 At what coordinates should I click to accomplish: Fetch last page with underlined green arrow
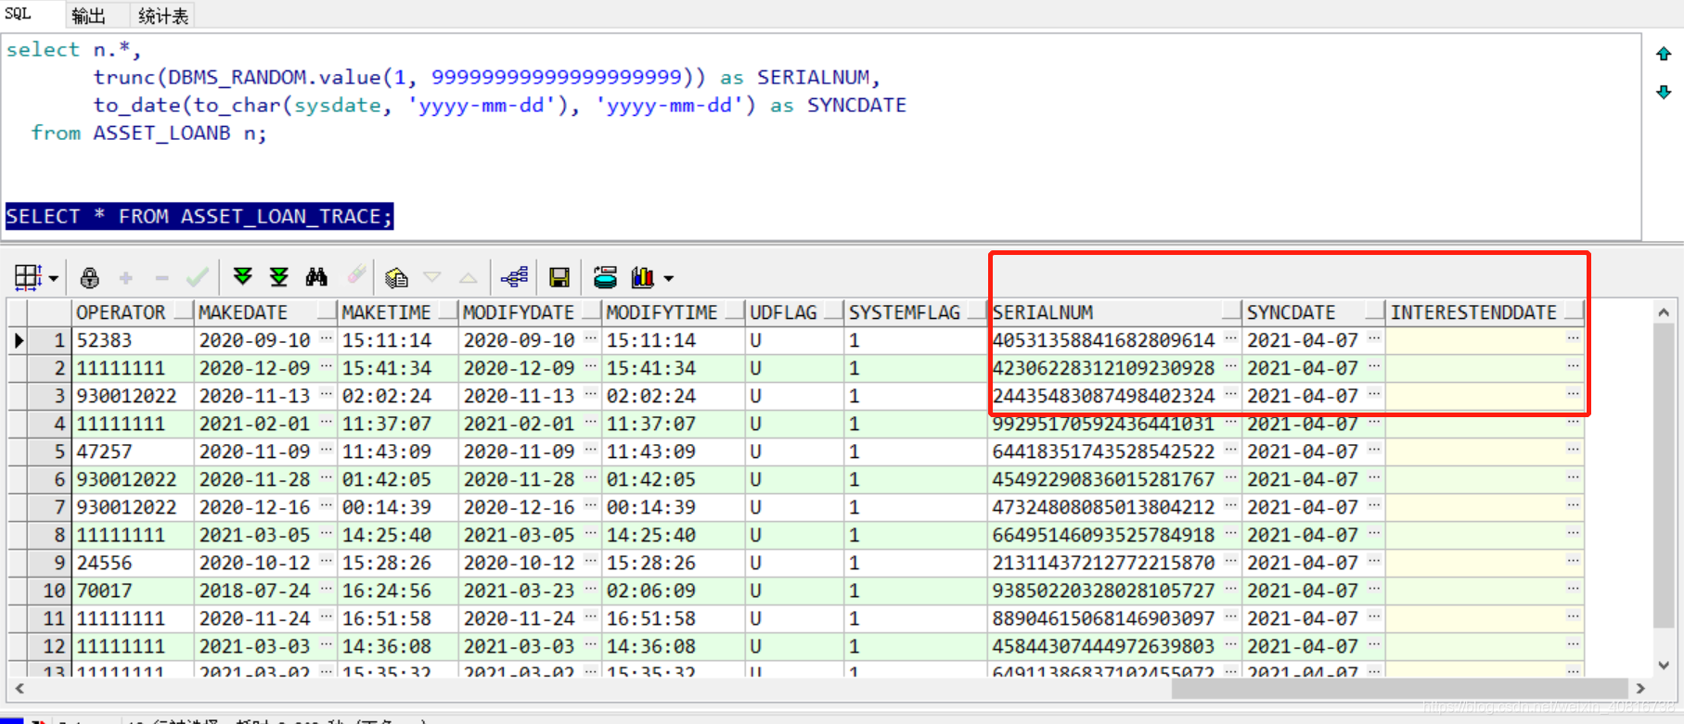pyautogui.click(x=279, y=276)
